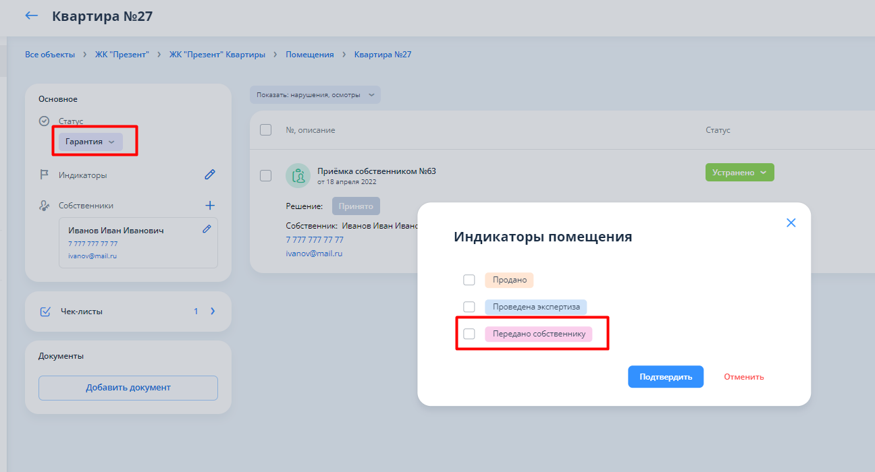
Task: Go to Все объекты breadcrumb
Action: pyautogui.click(x=50, y=55)
